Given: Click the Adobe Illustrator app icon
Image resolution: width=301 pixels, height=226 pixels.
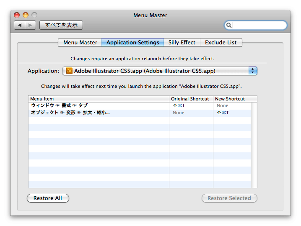Looking at the screenshot, I should pyautogui.click(x=69, y=71).
